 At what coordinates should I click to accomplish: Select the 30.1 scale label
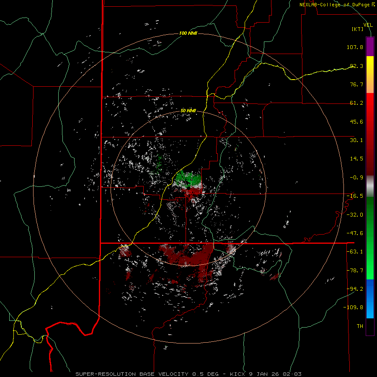356,140
